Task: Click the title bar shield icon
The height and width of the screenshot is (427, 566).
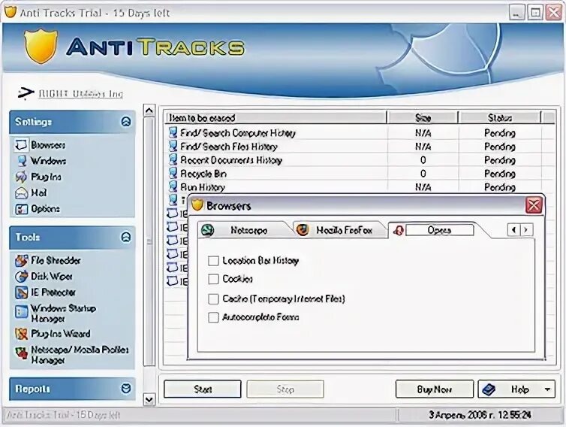Action: coord(11,11)
